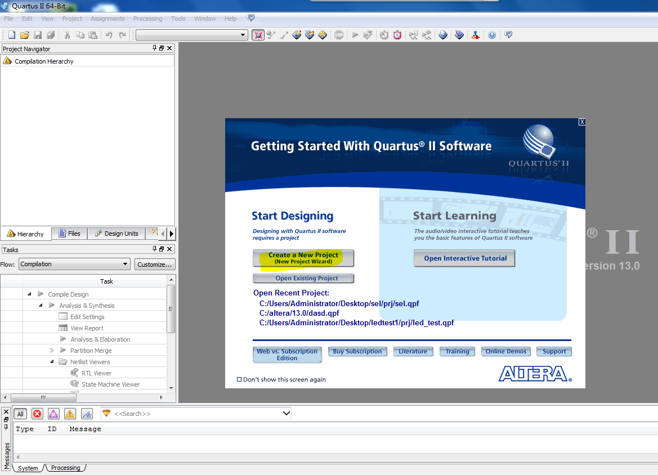Click the Save All icon

pos(51,35)
